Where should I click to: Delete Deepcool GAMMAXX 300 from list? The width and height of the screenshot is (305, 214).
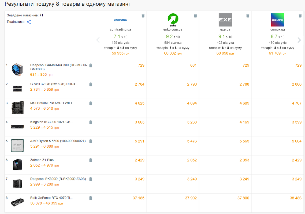click(x=91, y=66)
